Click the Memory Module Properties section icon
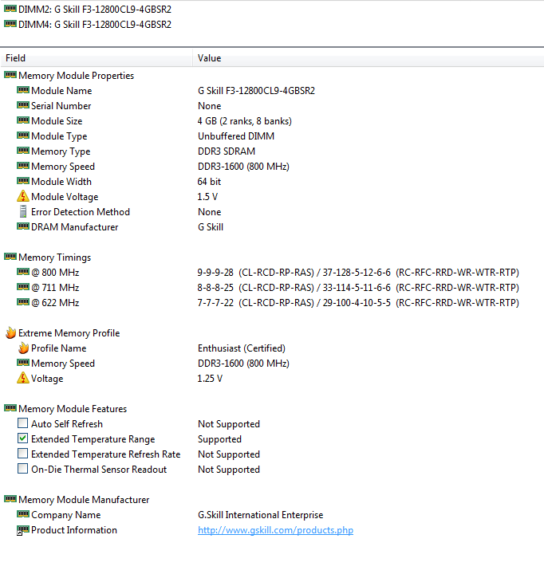Screen dimensions: 544x574 (x=10, y=75)
